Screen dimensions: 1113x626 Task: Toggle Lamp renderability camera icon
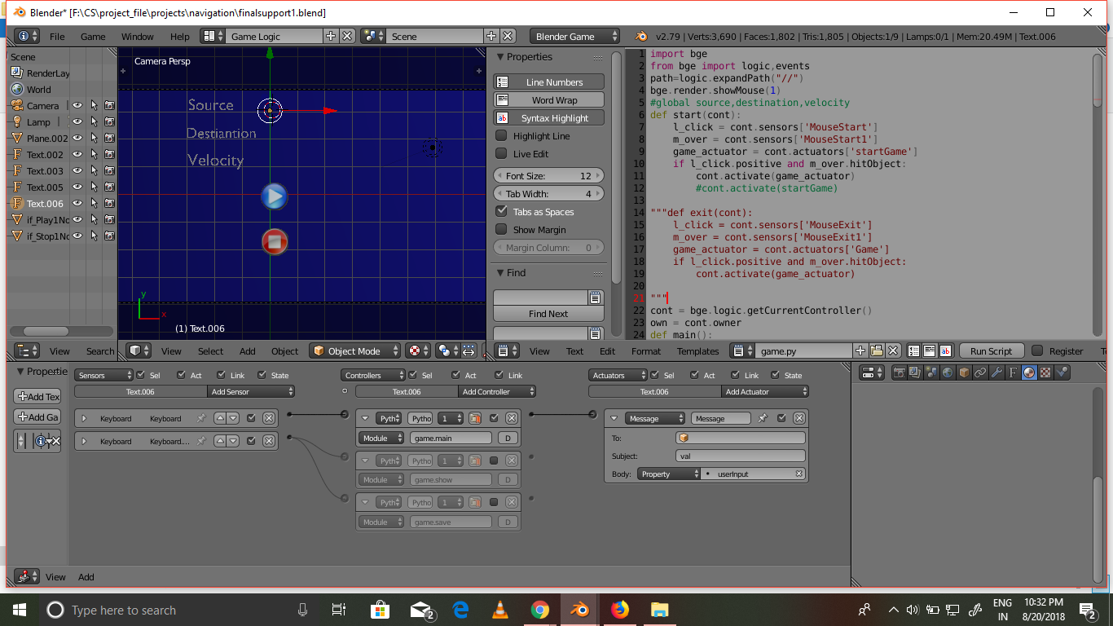110,121
